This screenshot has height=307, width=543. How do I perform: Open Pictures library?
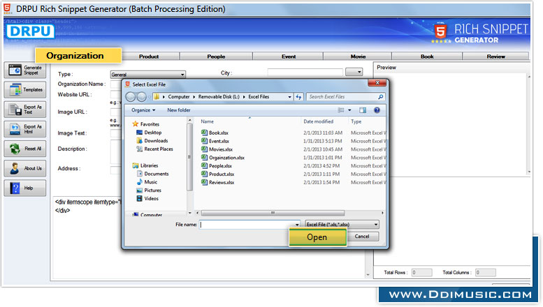(149, 190)
